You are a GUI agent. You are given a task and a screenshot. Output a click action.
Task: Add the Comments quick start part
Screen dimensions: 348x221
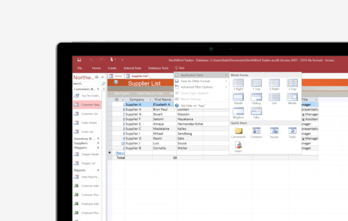point(238,133)
